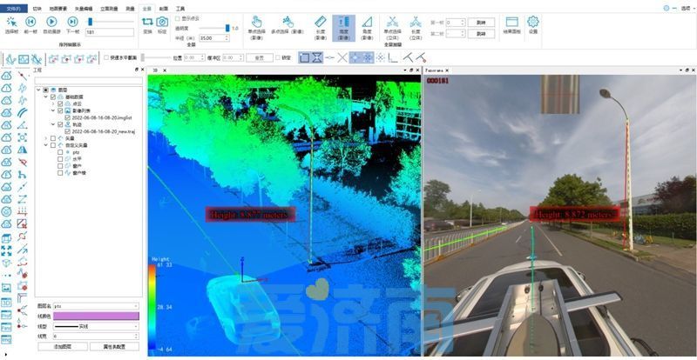Expand the 矢量 tree node
The width and height of the screenshot is (697, 360).
(46, 137)
